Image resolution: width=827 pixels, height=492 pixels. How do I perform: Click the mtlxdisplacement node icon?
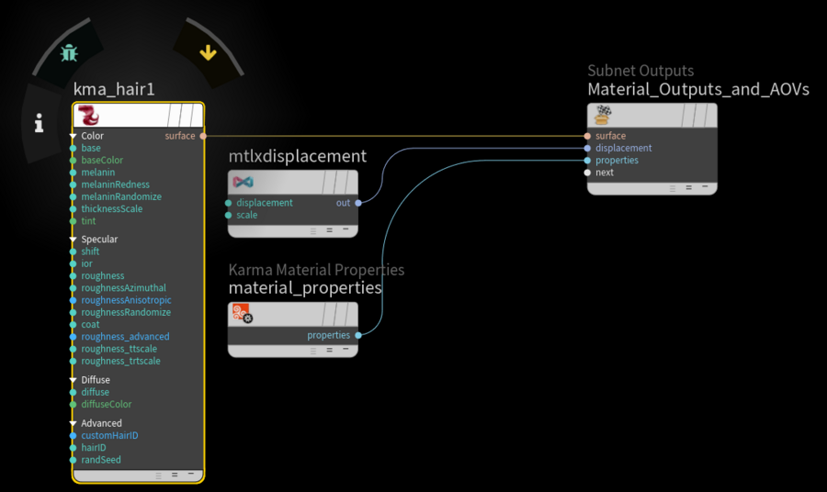[x=243, y=183]
